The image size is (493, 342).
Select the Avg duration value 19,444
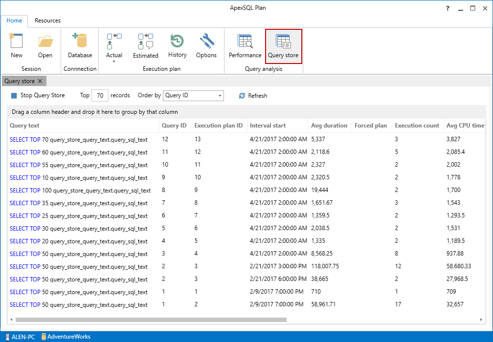[320, 190]
